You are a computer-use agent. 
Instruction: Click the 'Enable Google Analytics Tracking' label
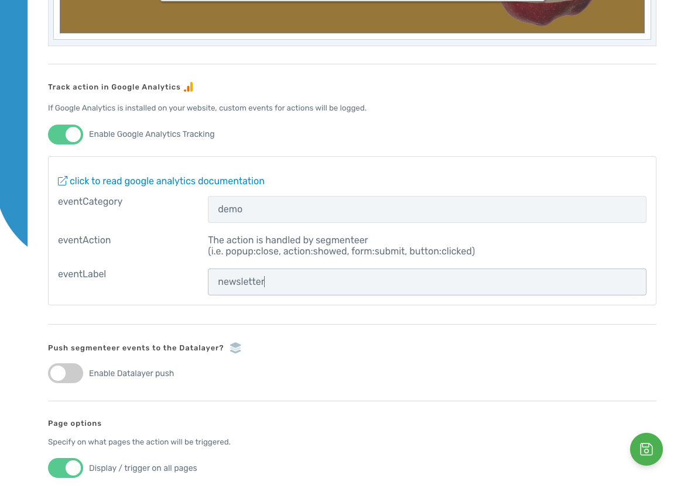[152, 135]
